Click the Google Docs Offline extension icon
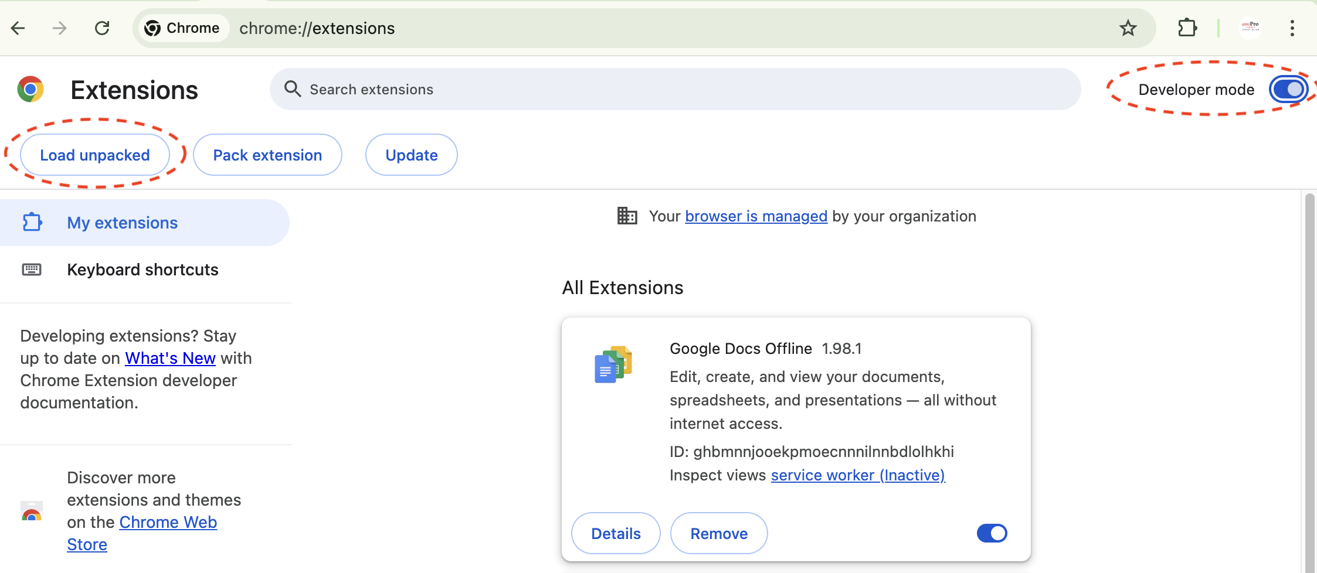 (613, 364)
